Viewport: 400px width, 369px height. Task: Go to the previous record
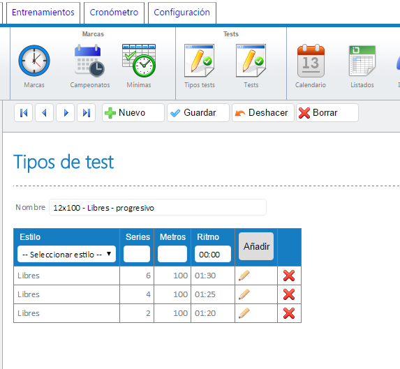(45, 112)
